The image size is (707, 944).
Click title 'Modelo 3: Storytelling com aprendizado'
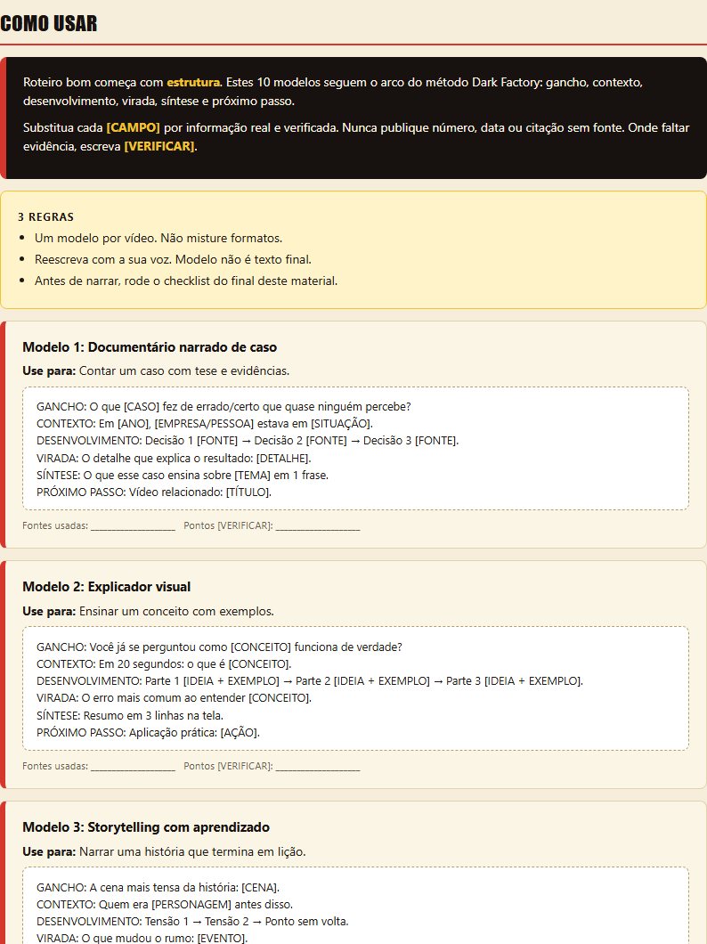click(146, 827)
